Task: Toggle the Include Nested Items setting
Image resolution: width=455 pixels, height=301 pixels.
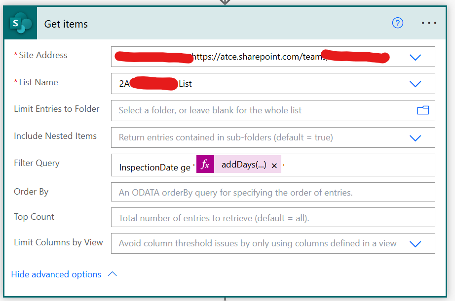Action: tap(415, 137)
